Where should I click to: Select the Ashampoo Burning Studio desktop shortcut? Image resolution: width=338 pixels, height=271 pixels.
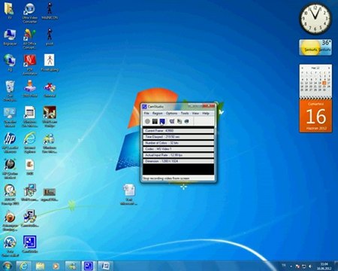(x=10, y=221)
